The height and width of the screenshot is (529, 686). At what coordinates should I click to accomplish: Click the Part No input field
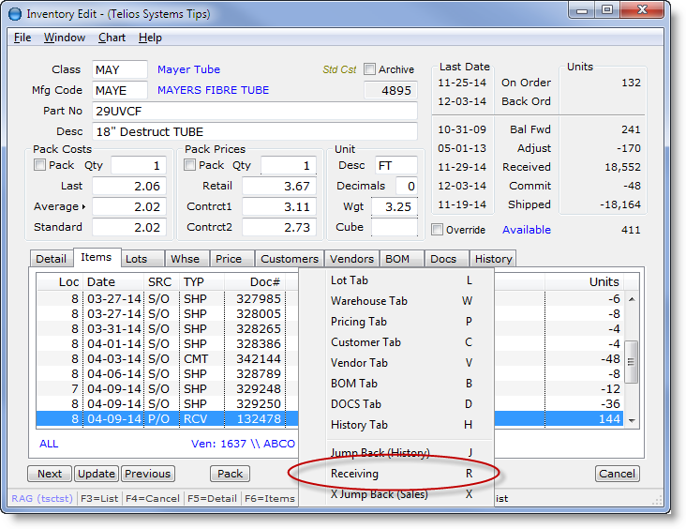tap(255, 111)
